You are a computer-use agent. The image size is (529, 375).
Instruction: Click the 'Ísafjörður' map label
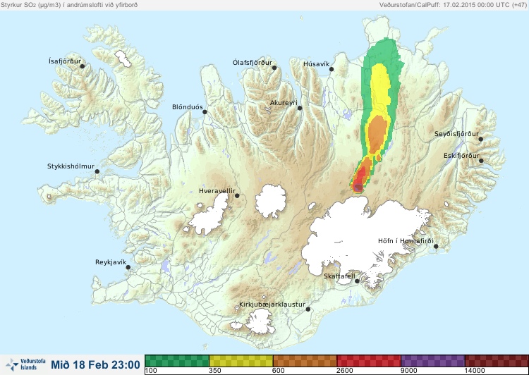pos(65,61)
